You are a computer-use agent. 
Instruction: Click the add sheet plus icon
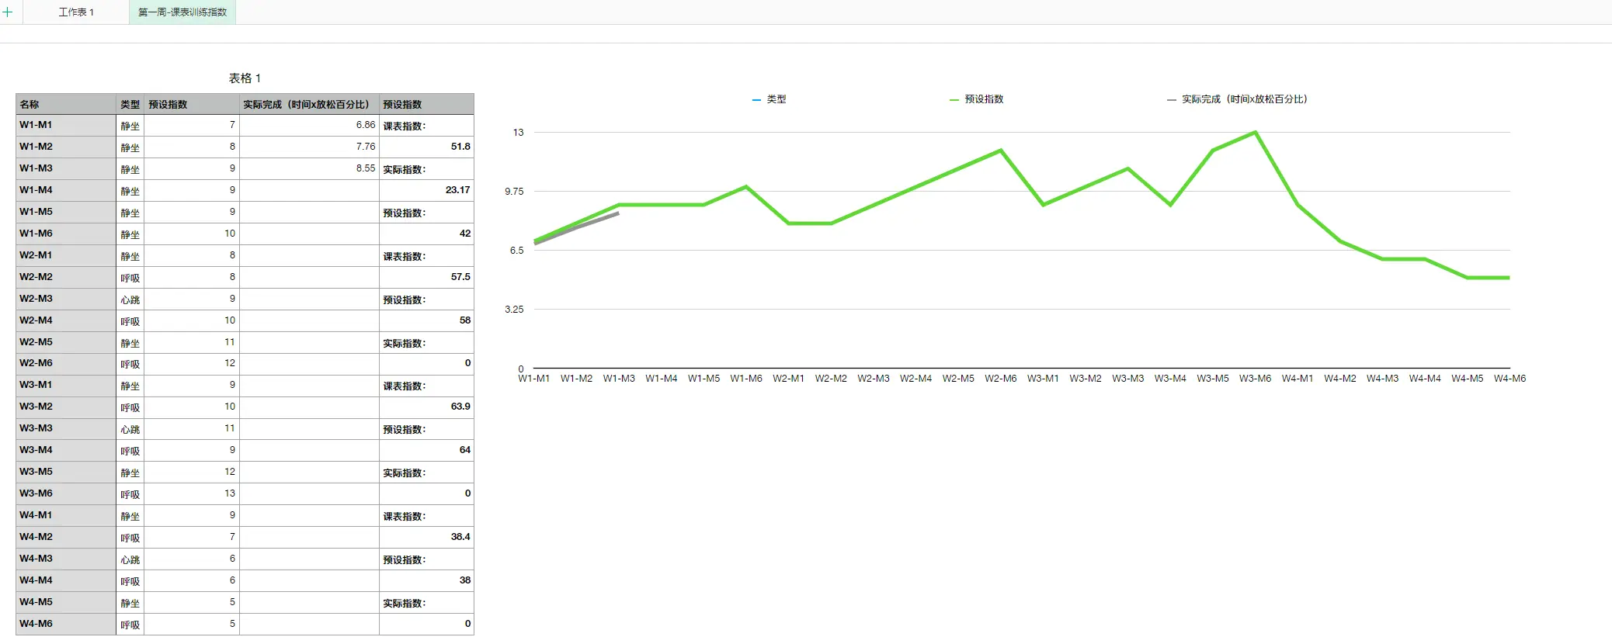click(8, 12)
